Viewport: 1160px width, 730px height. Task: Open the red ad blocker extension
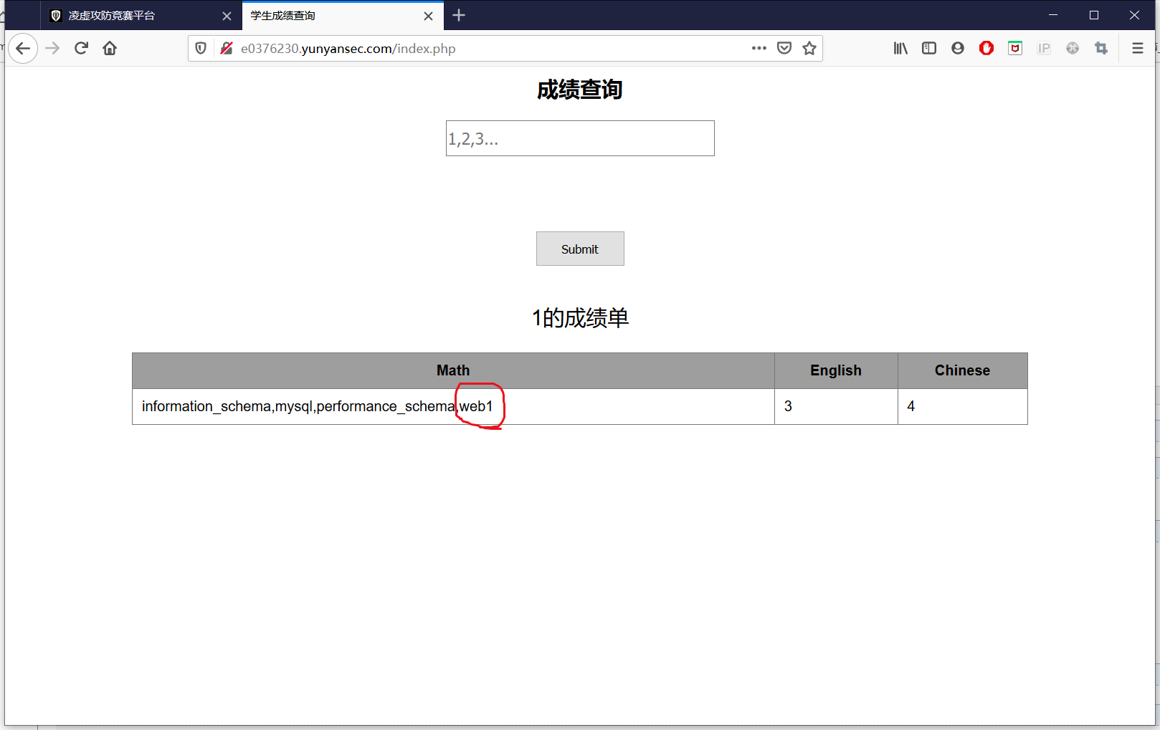point(987,48)
